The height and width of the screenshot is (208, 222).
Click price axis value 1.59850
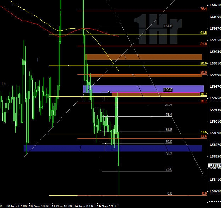point(215,40)
